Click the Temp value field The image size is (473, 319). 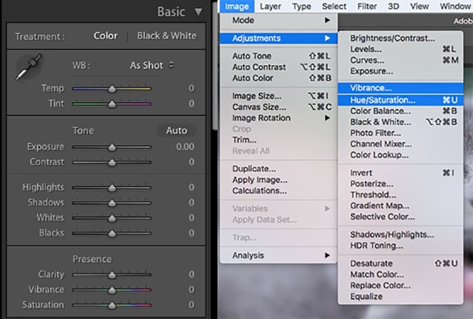[x=191, y=89]
